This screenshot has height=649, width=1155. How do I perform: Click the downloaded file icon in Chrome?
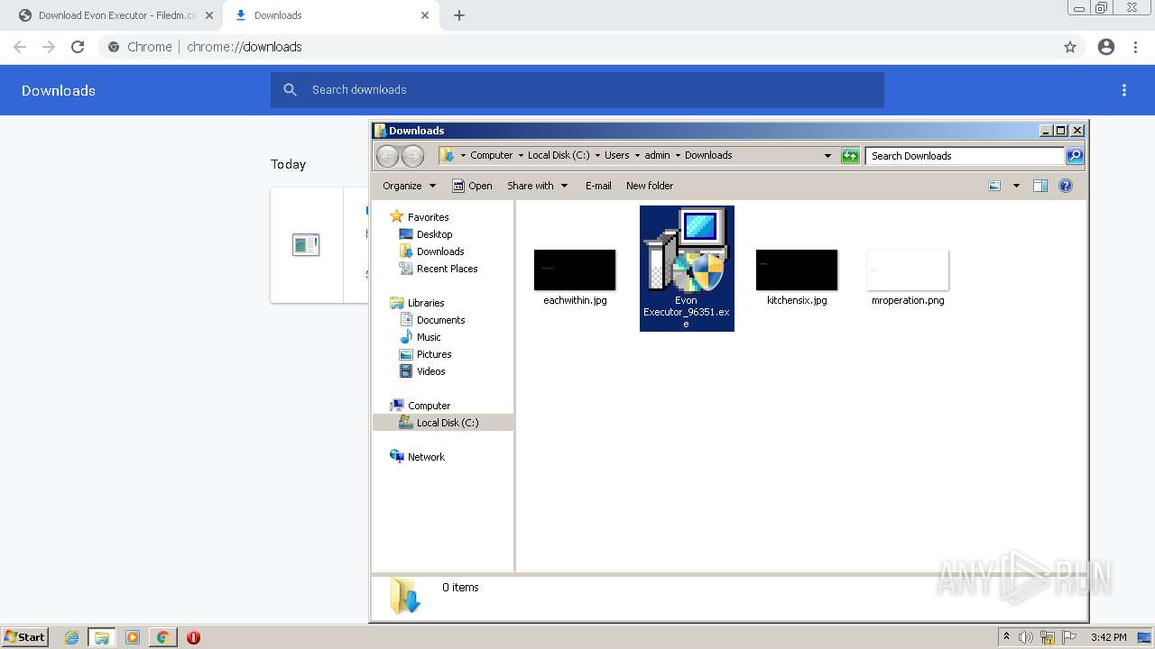[x=306, y=244]
